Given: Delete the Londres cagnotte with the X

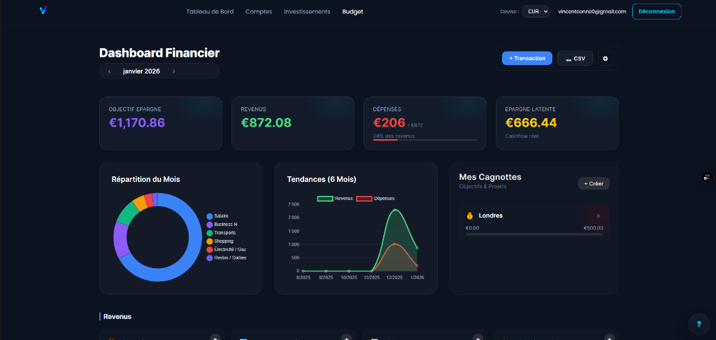Looking at the screenshot, I should point(598,216).
